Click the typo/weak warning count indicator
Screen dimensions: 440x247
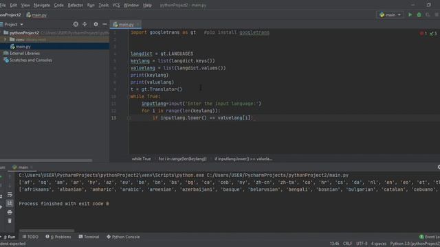433,34
